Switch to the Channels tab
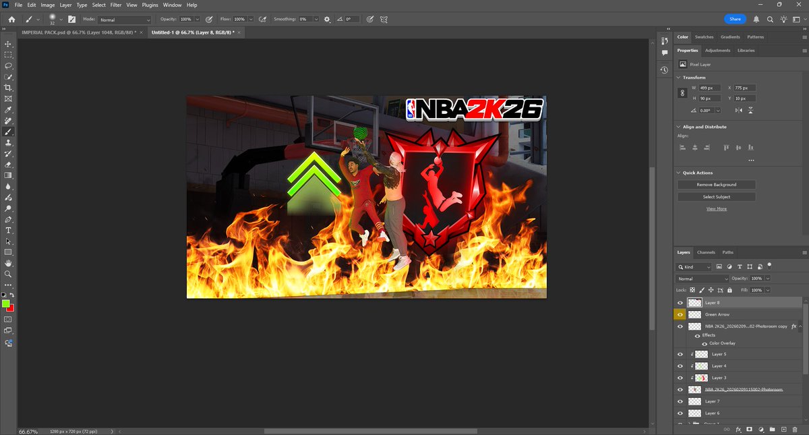This screenshot has width=809, height=435. pyautogui.click(x=707, y=252)
